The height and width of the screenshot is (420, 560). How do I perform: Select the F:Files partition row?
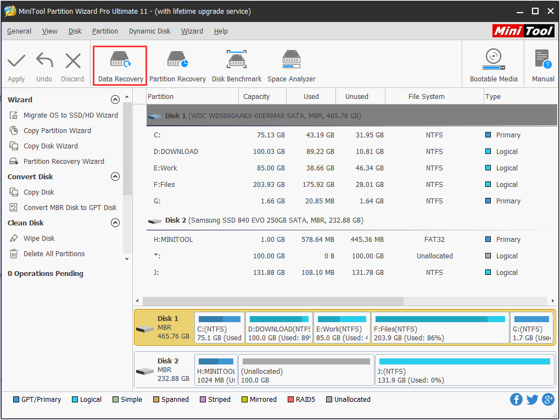[352, 184]
